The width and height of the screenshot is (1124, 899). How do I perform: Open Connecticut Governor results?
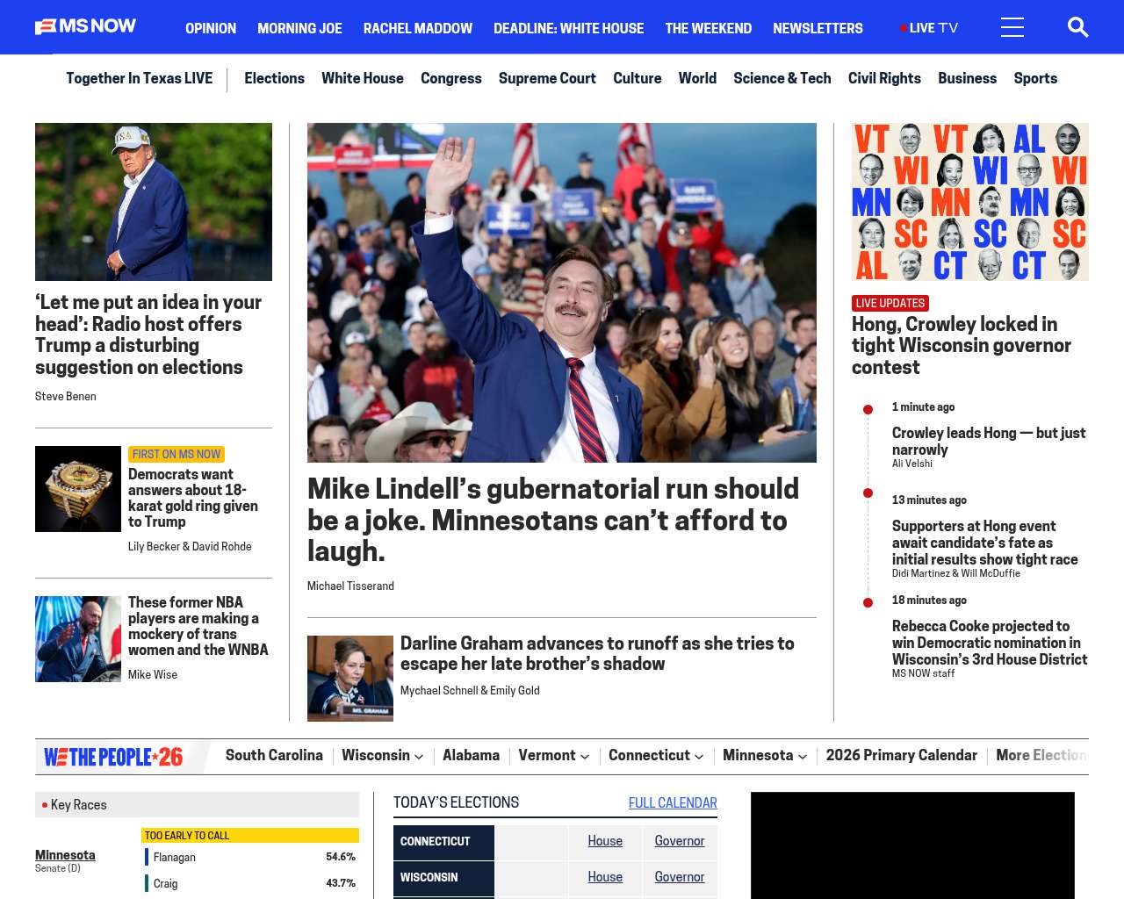[x=680, y=841]
